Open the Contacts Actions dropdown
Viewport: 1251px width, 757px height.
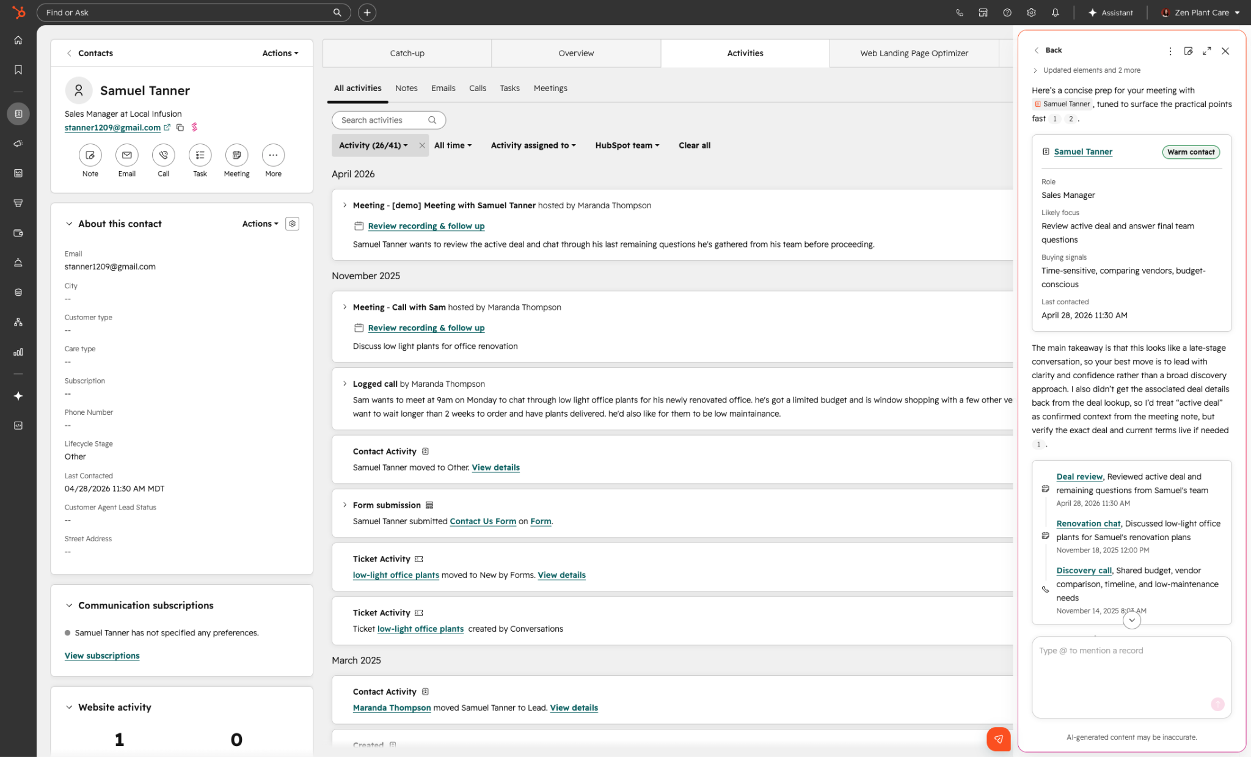click(280, 53)
